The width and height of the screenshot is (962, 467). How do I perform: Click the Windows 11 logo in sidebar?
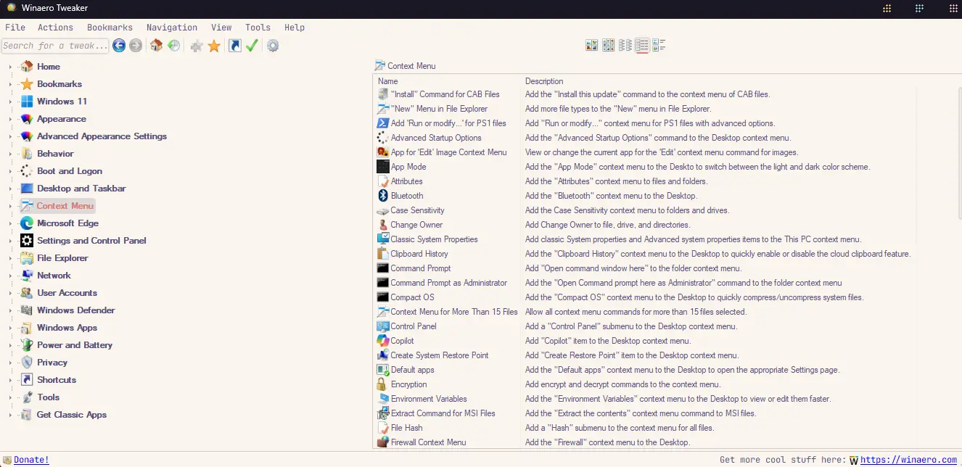click(x=27, y=102)
